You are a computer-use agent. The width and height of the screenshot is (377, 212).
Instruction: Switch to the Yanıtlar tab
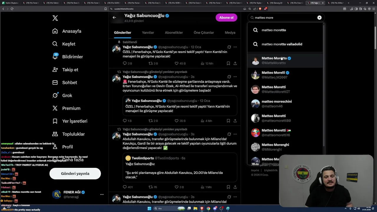[148, 33]
